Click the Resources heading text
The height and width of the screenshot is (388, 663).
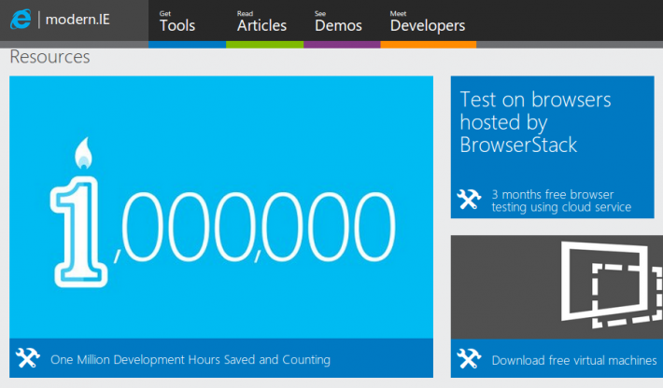(49, 57)
